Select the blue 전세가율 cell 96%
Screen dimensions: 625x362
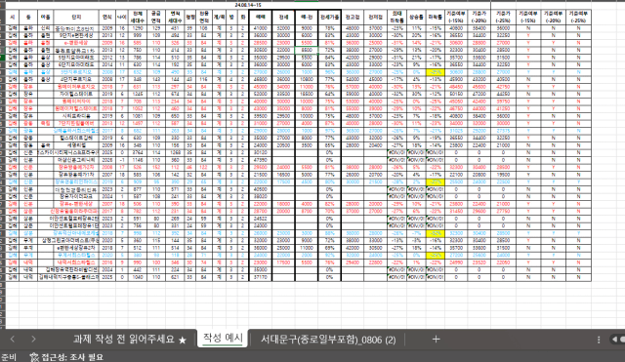point(330,72)
